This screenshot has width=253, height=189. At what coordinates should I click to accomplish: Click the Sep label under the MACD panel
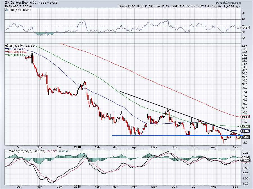tap(236, 186)
